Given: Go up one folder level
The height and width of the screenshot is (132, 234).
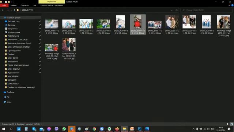Looking at the screenshot, I should (x=14, y=10).
